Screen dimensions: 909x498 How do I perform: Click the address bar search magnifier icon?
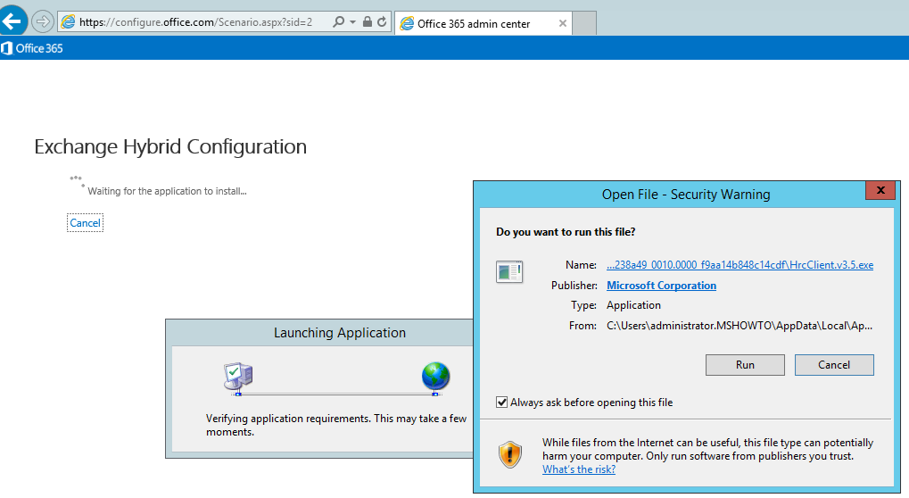(339, 22)
